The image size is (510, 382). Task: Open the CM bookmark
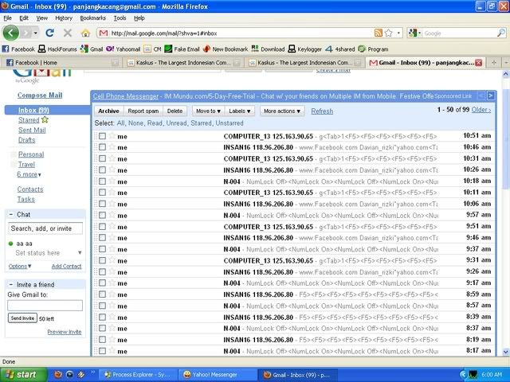coord(153,49)
